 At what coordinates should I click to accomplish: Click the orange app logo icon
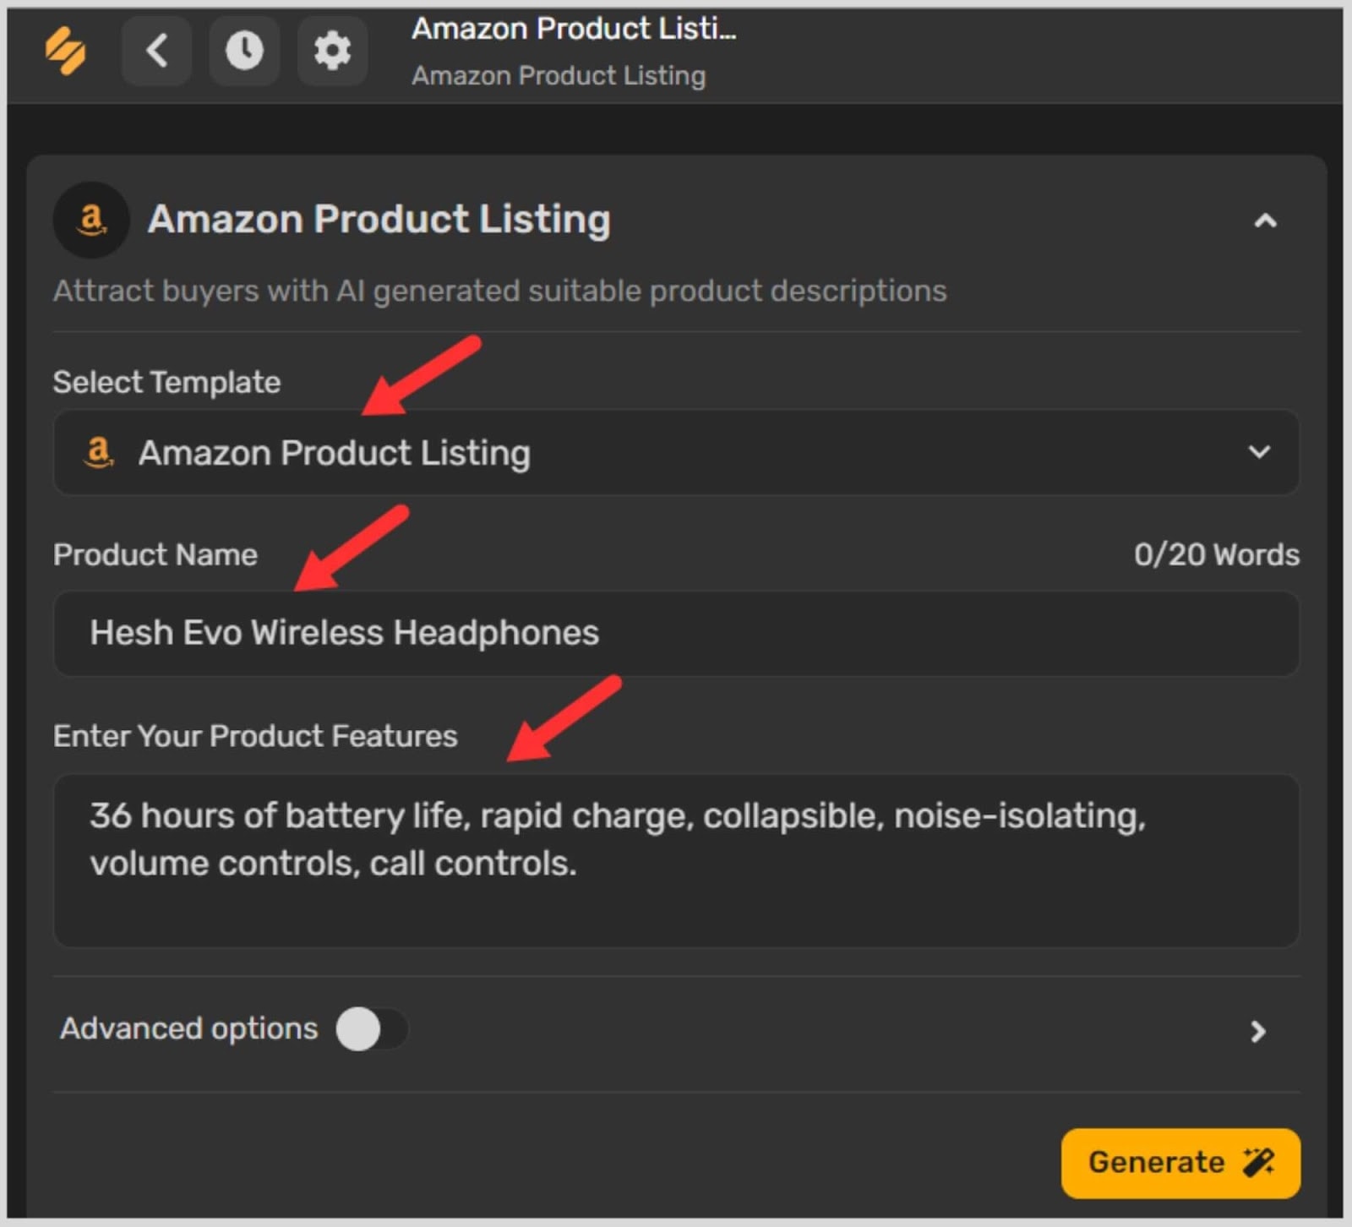[x=66, y=51]
